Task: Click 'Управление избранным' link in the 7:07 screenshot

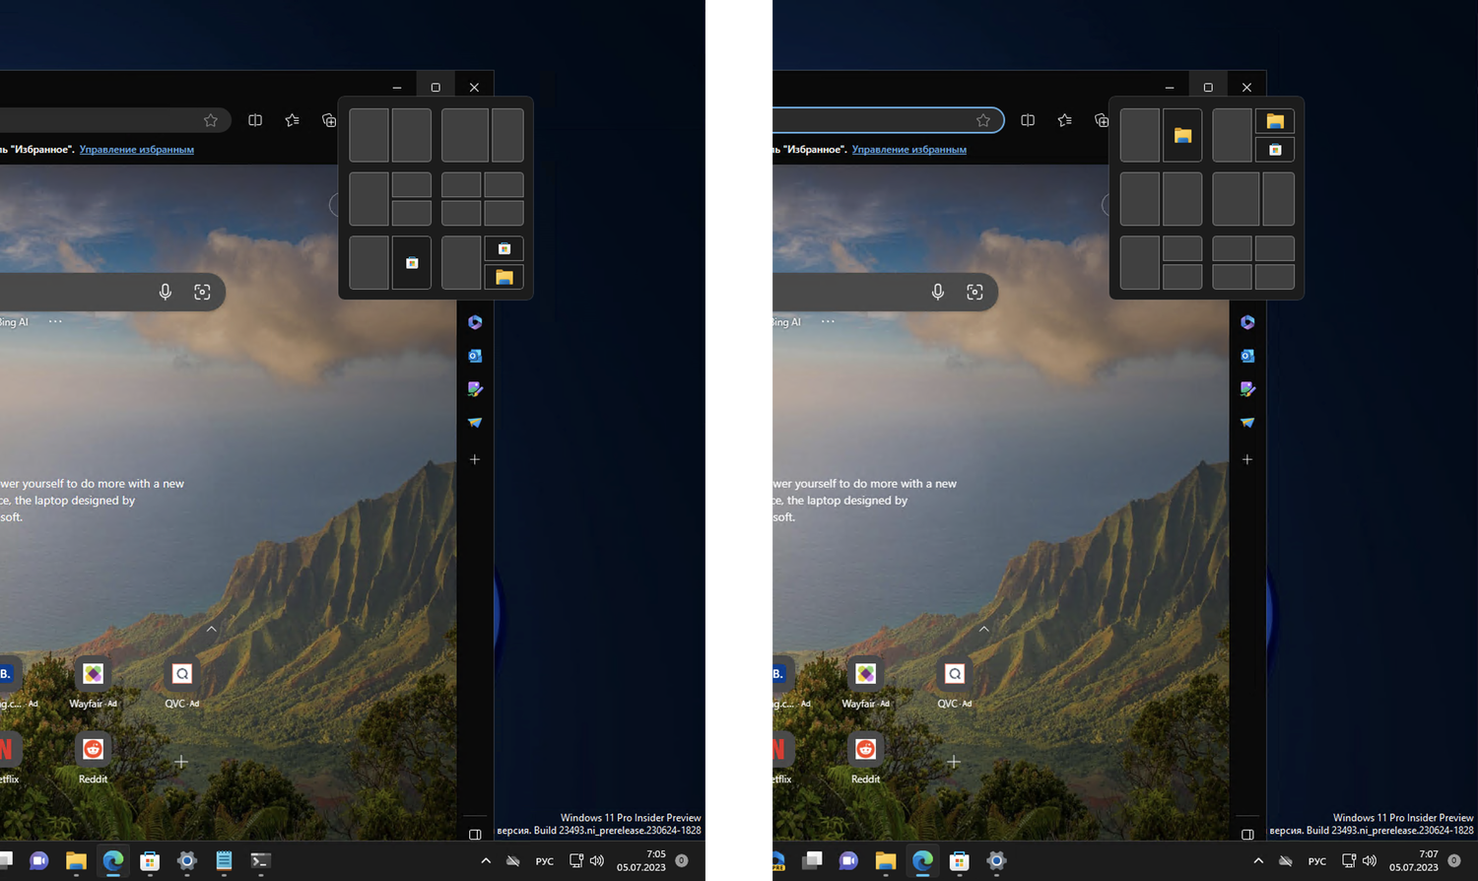Action: (909, 150)
